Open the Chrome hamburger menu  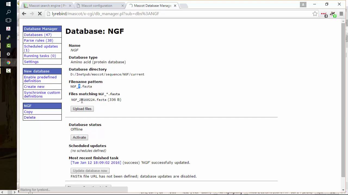(x=341, y=14)
